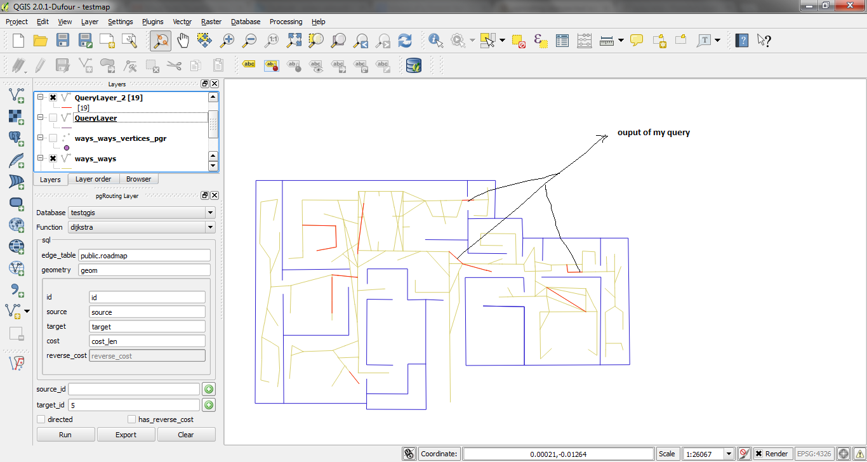This screenshot has width=867, height=462.
Task: Open the Function dropdown dijkstra
Action: tap(142, 227)
